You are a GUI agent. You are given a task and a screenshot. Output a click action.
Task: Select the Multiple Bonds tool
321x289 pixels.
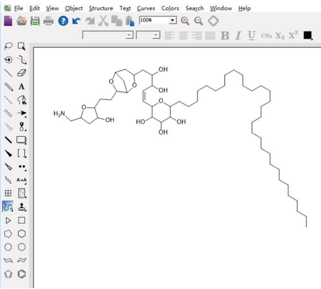(x=9, y=87)
